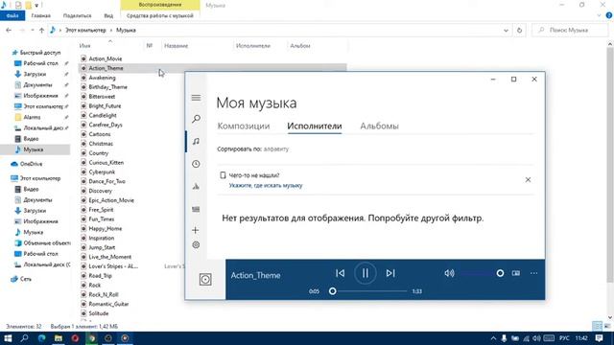Sort files by Имя column header

[85, 46]
